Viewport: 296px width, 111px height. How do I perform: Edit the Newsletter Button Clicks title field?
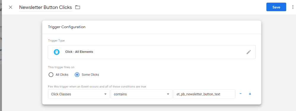point(46,7)
